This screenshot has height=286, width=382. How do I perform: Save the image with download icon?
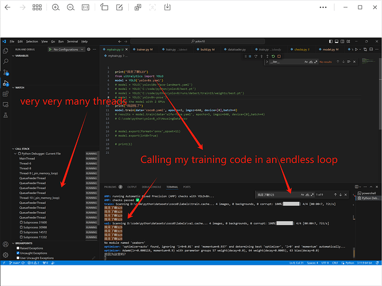pyautogui.click(x=167, y=7)
